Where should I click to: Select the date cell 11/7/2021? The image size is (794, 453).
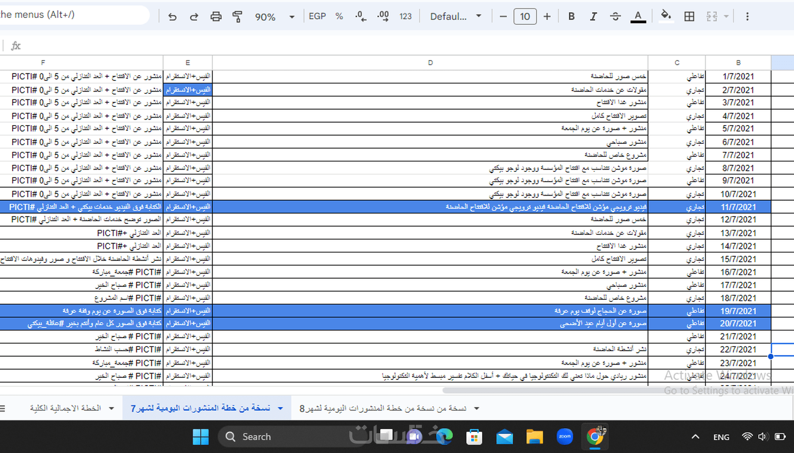click(738, 207)
